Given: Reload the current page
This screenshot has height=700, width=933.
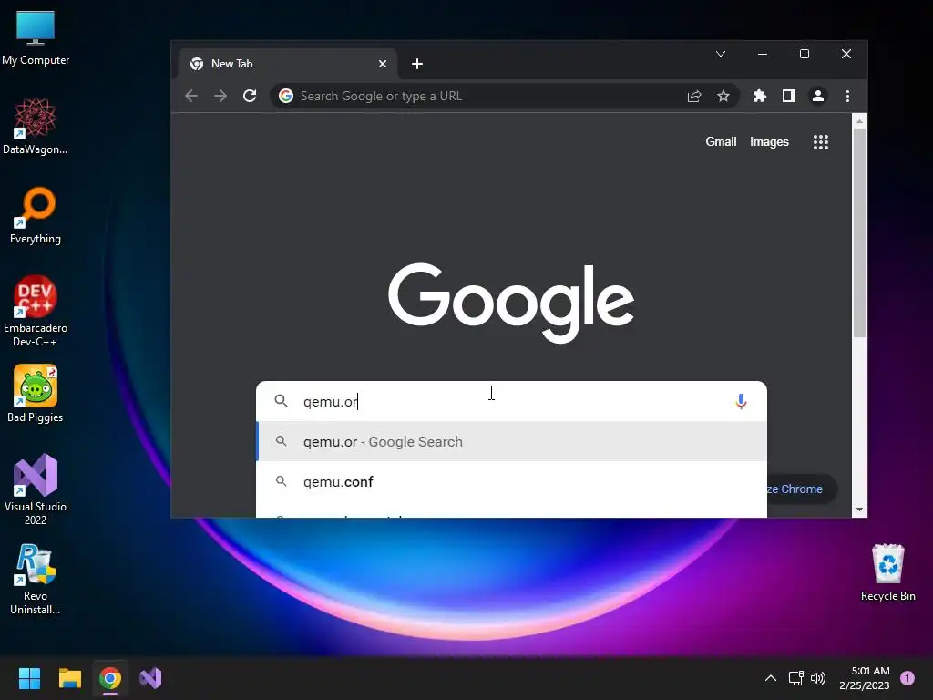Looking at the screenshot, I should [250, 96].
